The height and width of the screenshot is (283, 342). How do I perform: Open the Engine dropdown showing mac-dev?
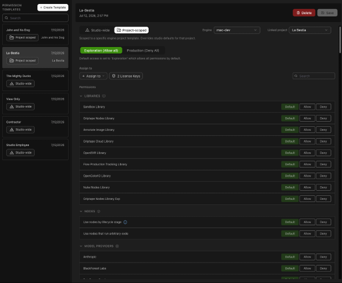click(x=237, y=30)
